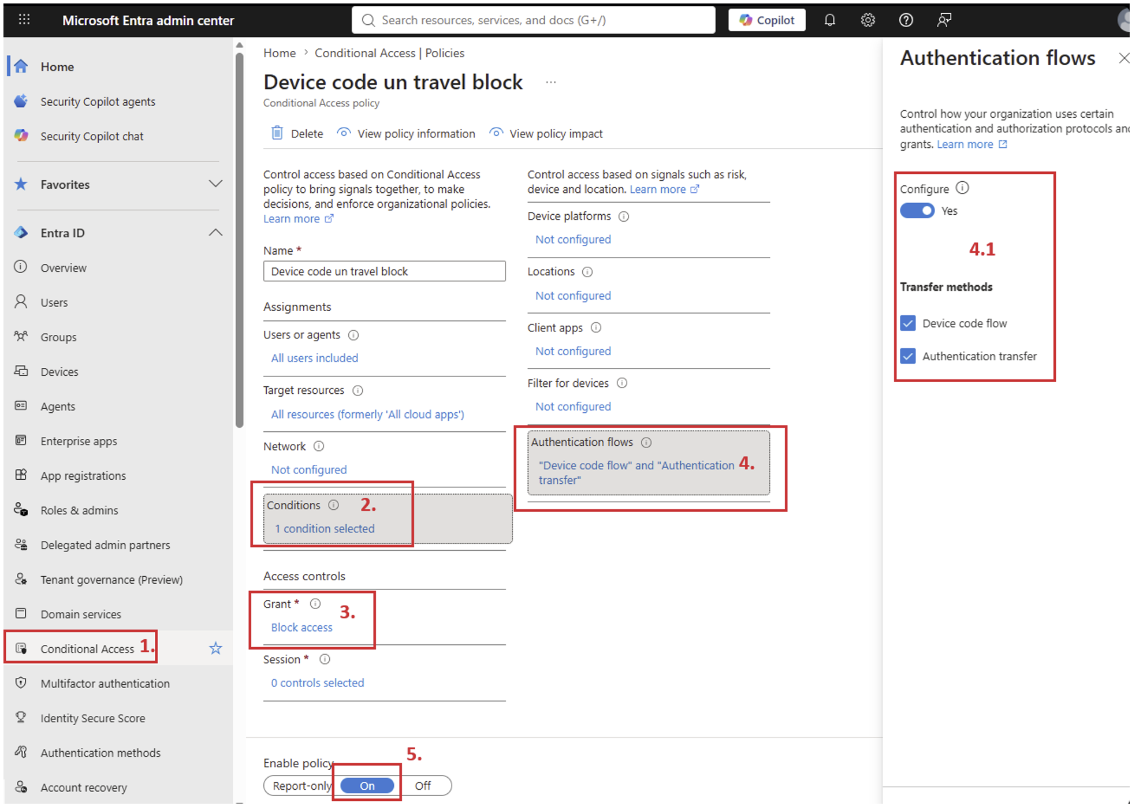1132x806 pixels.
Task: Click the Multifactor authentication shield icon
Action: [x=21, y=683]
